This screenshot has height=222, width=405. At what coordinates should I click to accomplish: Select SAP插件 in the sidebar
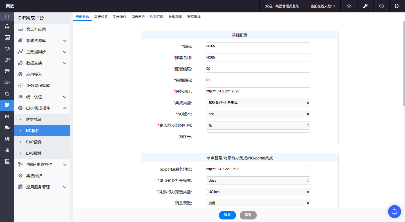[34, 142]
